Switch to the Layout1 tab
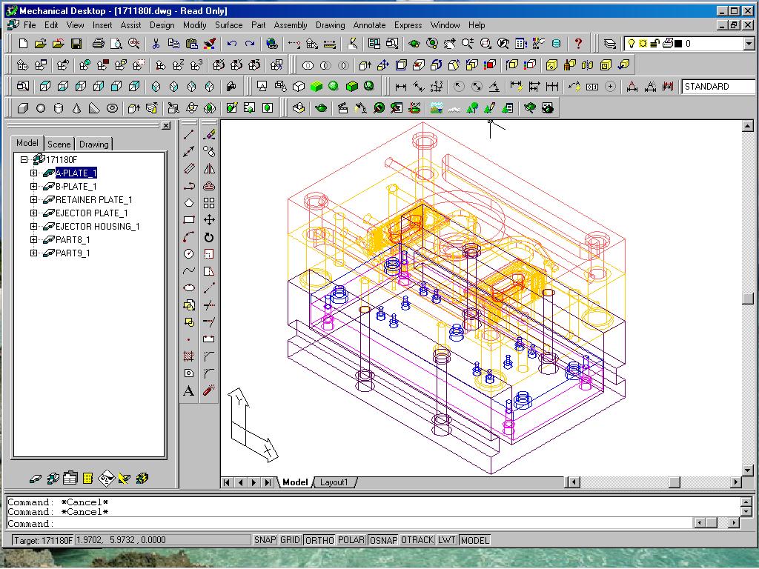The height and width of the screenshot is (569, 759). 334,482
